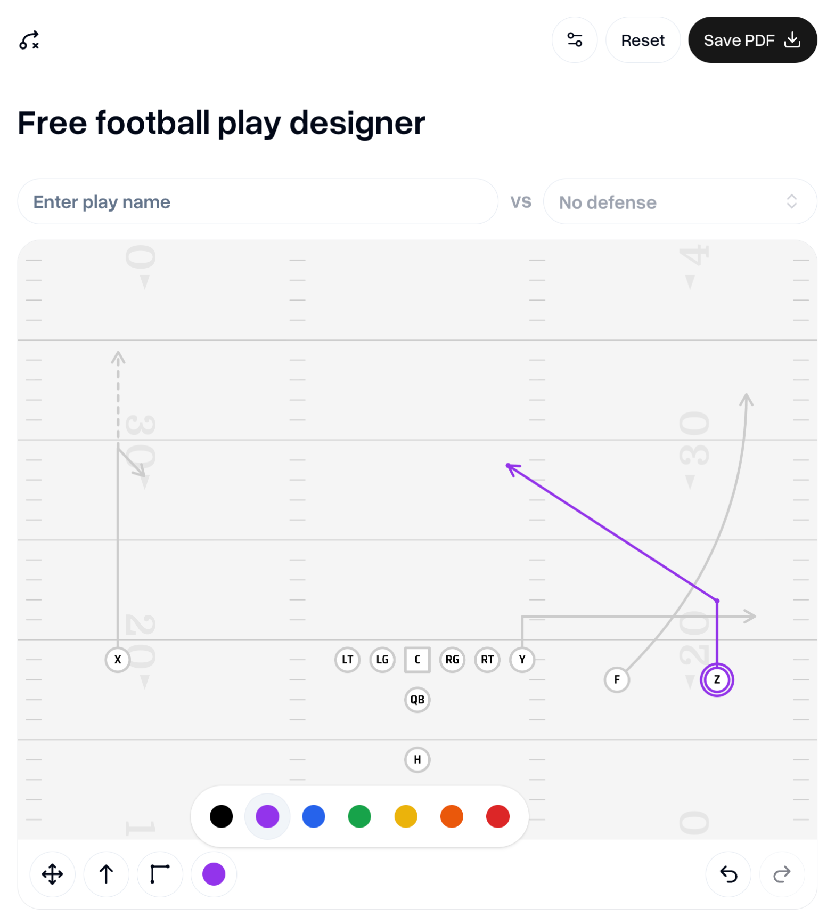Undo the last route edit
835x924 pixels.
click(x=728, y=874)
